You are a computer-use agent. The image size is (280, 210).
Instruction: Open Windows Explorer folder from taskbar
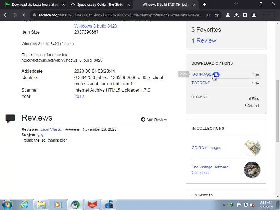(x=41, y=205)
